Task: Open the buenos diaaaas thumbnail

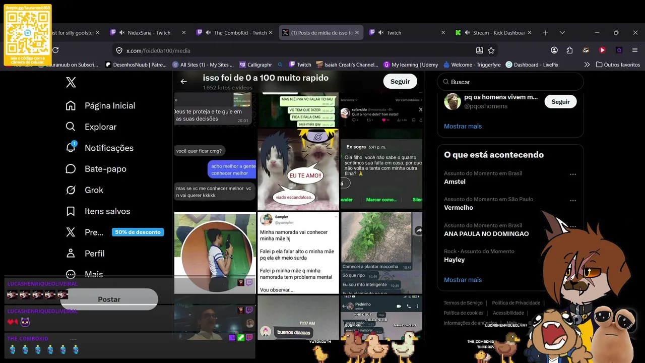Action: (x=298, y=318)
